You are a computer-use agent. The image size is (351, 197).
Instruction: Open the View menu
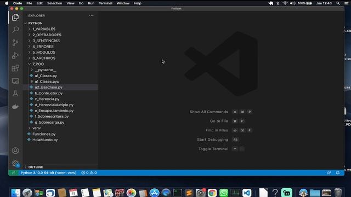pos(70,3)
